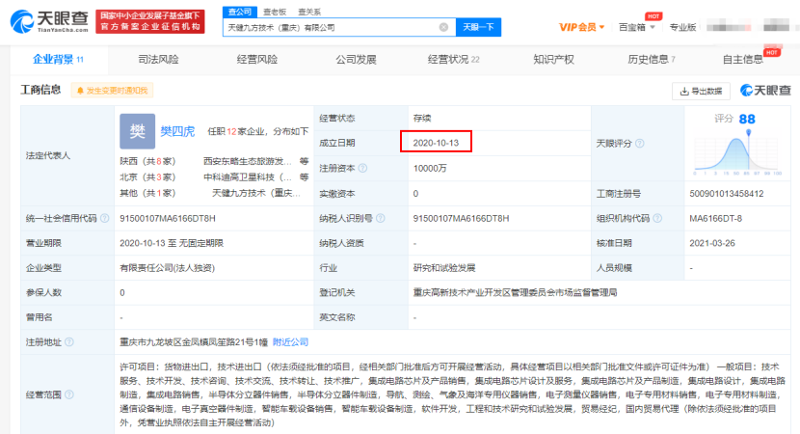
Task: Switch to the 知识产权 tab
Action: [553, 59]
